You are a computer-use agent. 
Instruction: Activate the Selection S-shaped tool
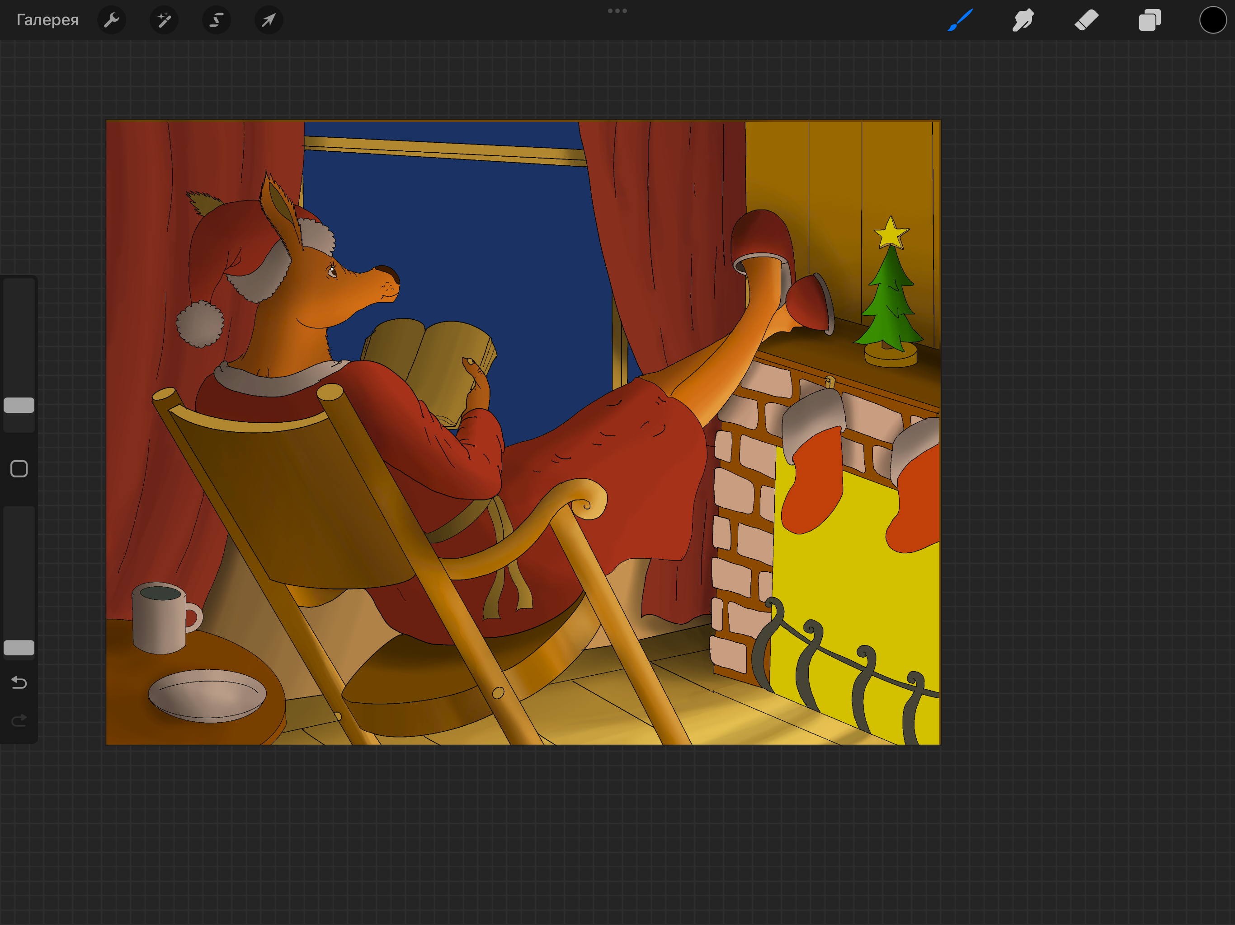coord(216,20)
